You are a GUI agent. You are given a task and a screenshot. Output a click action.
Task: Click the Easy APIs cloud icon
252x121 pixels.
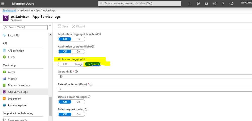coord(5,36)
